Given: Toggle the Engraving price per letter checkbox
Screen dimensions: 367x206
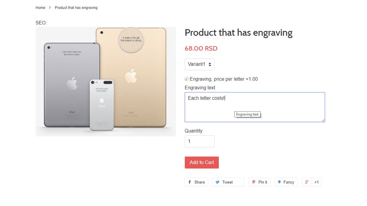Looking at the screenshot, I should pyautogui.click(x=187, y=79).
